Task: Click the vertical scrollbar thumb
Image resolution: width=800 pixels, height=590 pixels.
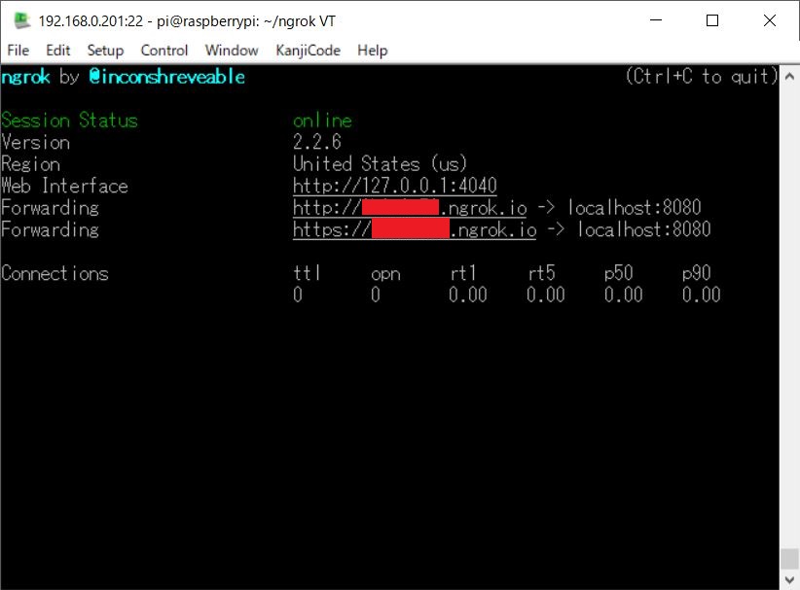Action: 789,559
